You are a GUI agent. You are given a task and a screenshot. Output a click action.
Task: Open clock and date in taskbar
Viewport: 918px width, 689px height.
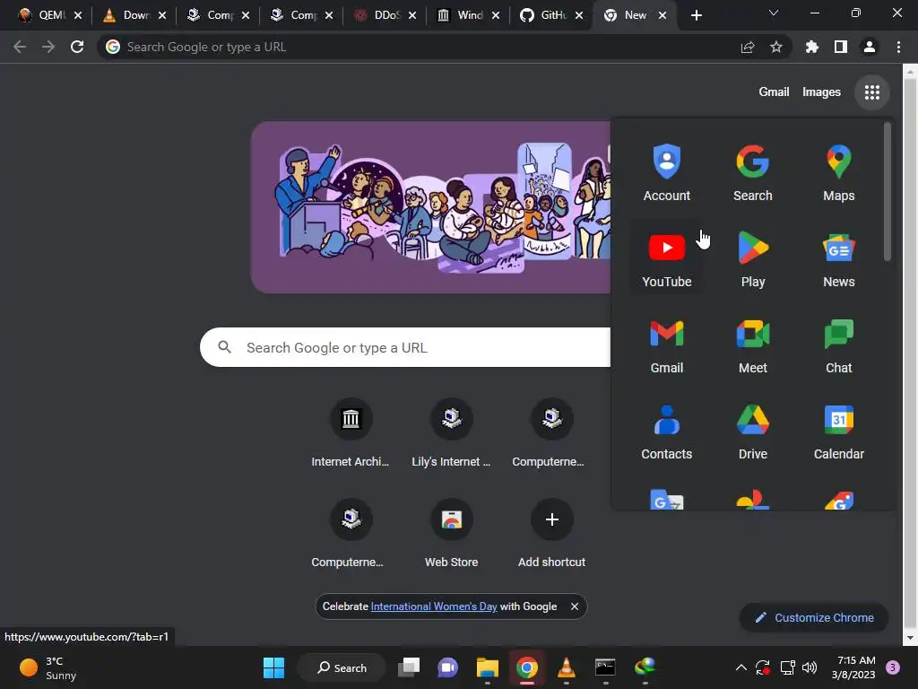(853, 667)
